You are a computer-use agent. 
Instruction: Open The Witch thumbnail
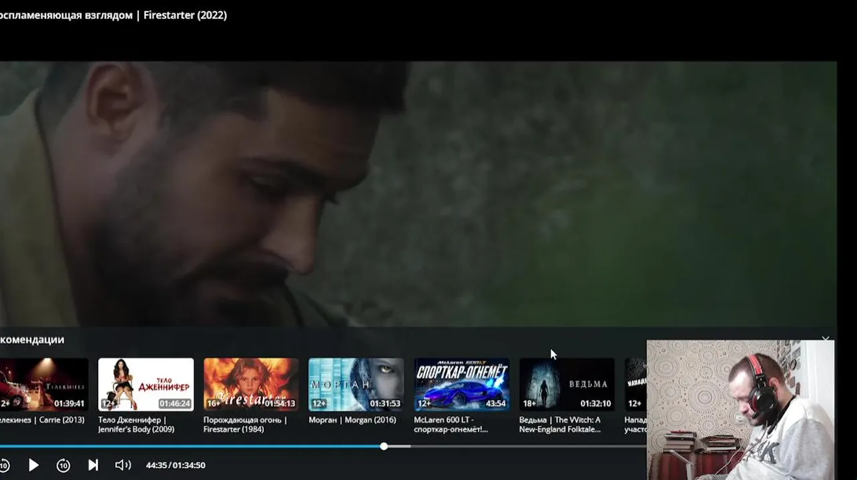tap(567, 385)
